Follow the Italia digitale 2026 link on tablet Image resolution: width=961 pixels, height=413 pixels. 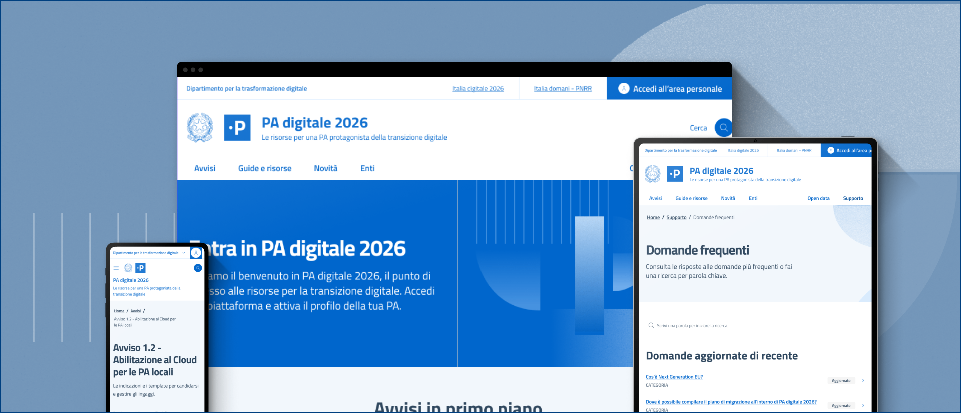pos(743,150)
